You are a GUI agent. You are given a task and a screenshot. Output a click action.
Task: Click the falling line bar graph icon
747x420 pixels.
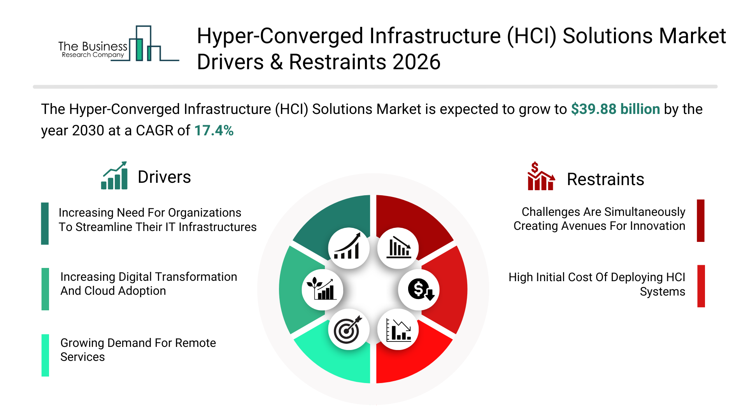point(398,330)
